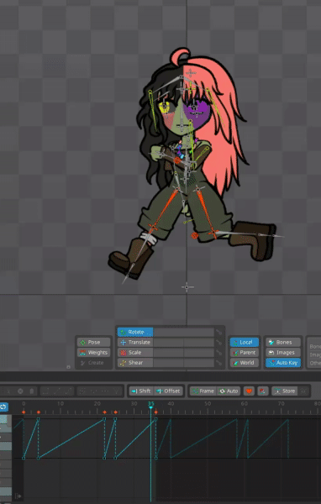Click the Frame zoom button
321x504 pixels.
pos(203,391)
